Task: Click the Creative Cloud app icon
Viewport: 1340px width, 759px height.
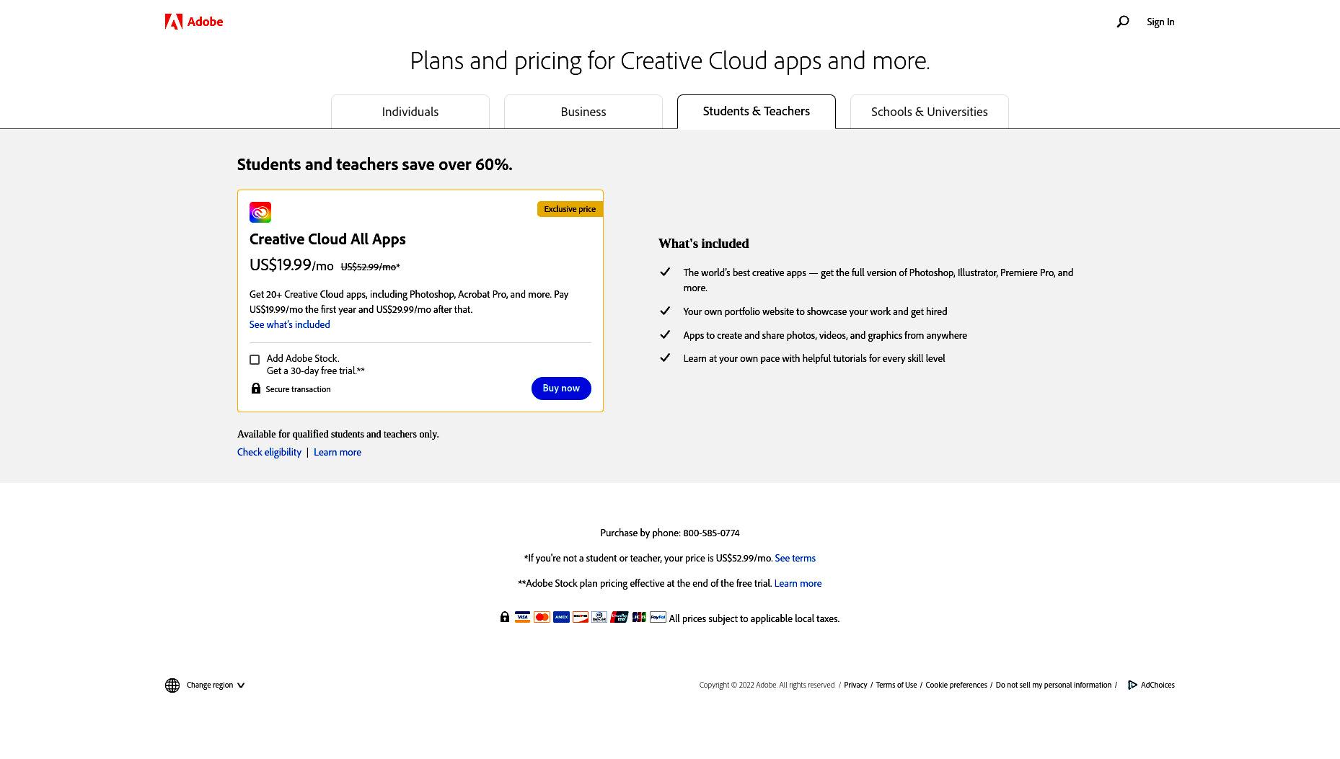Action: (x=260, y=212)
